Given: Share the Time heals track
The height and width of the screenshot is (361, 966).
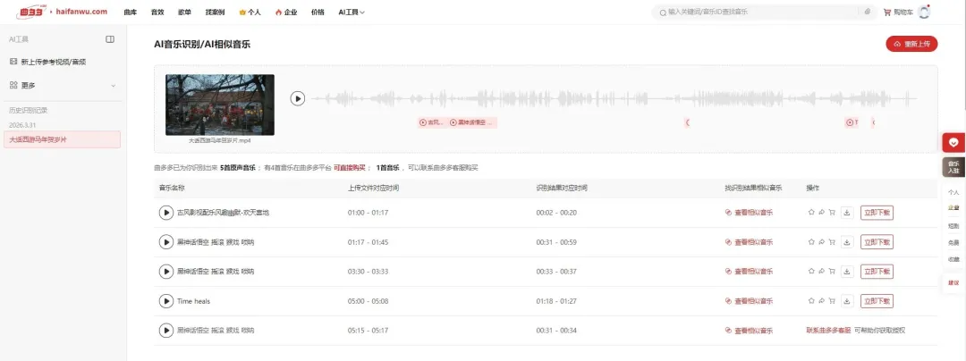Looking at the screenshot, I should 821,301.
